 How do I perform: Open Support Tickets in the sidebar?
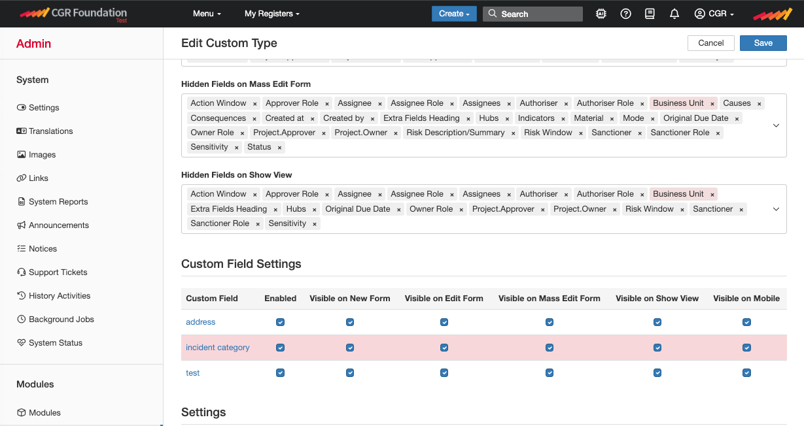(58, 272)
